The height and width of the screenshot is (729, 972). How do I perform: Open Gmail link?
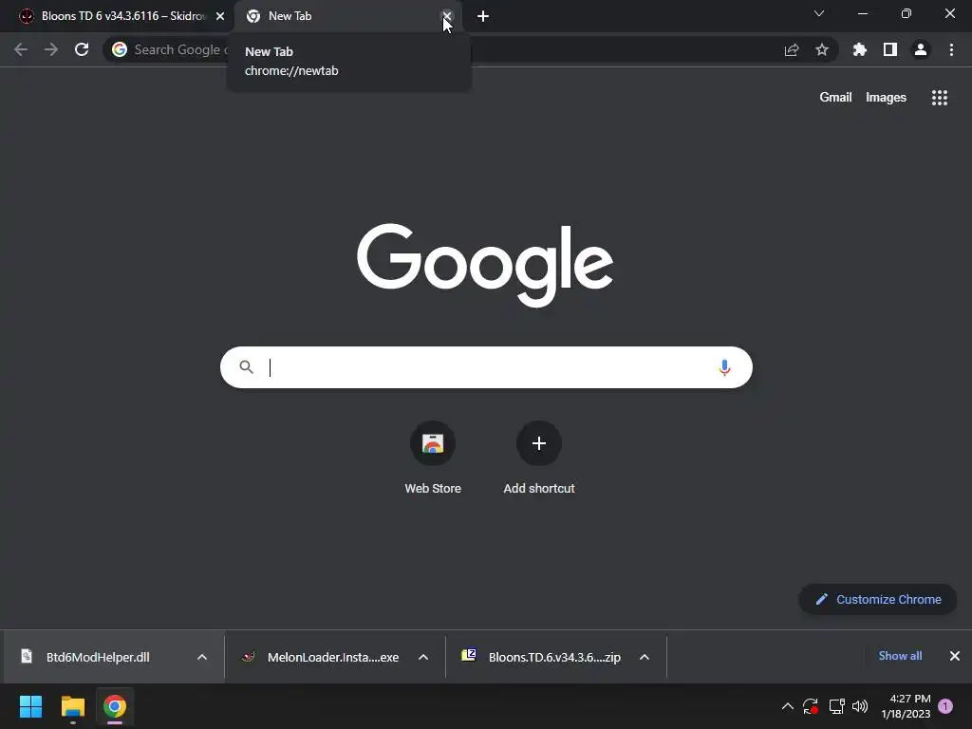tap(835, 98)
